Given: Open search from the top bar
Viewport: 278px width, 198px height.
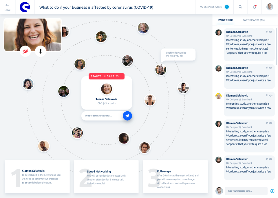Looking at the screenshot, I should click(240, 7).
